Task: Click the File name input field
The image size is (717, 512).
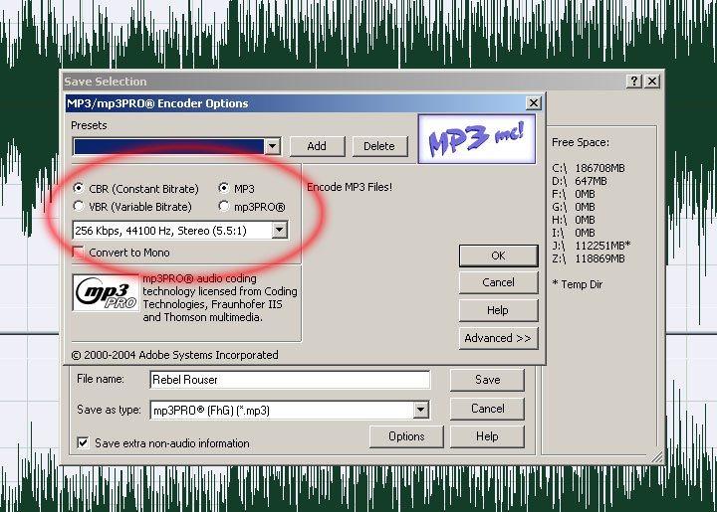Action: coord(289,380)
